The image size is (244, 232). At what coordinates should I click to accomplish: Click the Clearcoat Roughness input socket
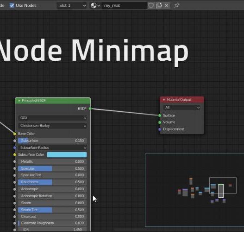point(15,223)
